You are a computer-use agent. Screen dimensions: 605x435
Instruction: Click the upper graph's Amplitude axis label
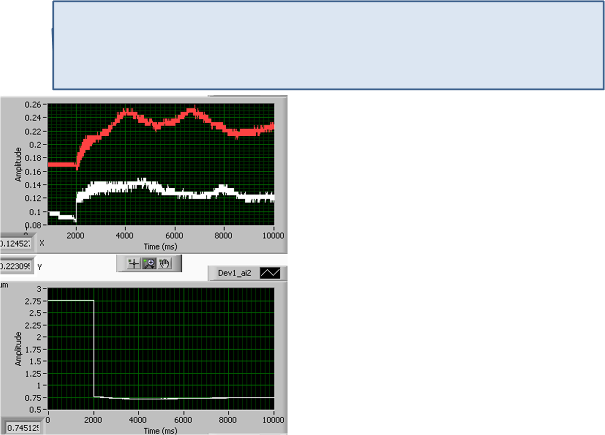click(x=18, y=164)
